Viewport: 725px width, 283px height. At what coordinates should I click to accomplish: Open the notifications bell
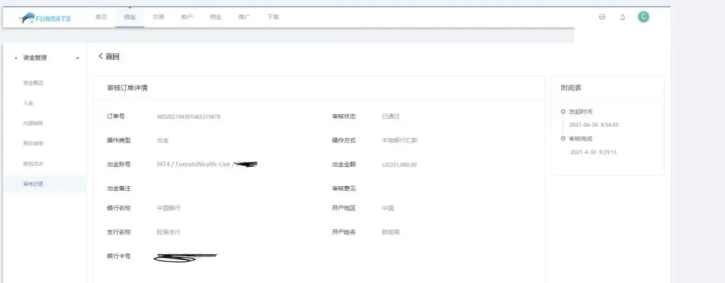pyautogui.click(x=622, y=17)
